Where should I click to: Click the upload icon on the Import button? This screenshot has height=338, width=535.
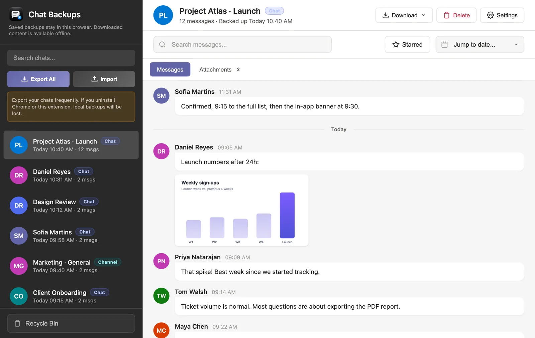click(95, 79)
